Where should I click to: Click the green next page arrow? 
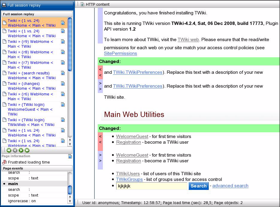21,150
